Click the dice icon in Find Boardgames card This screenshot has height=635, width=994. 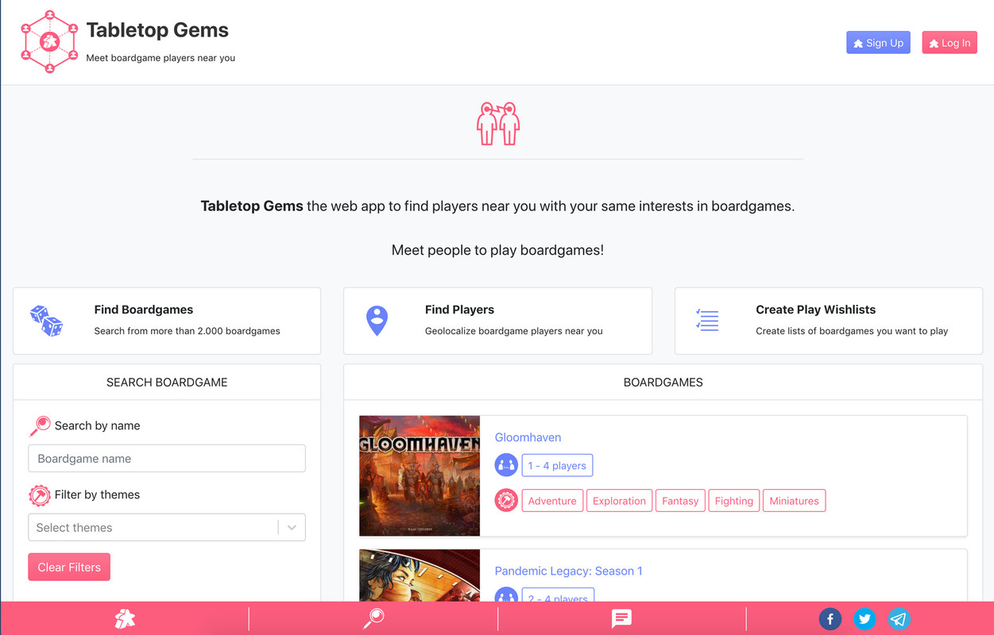47,321
